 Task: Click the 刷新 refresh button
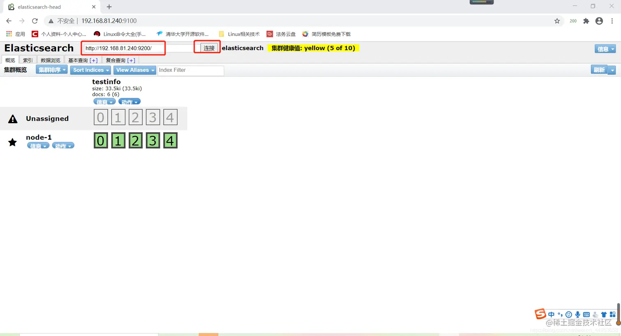point(599,70)
